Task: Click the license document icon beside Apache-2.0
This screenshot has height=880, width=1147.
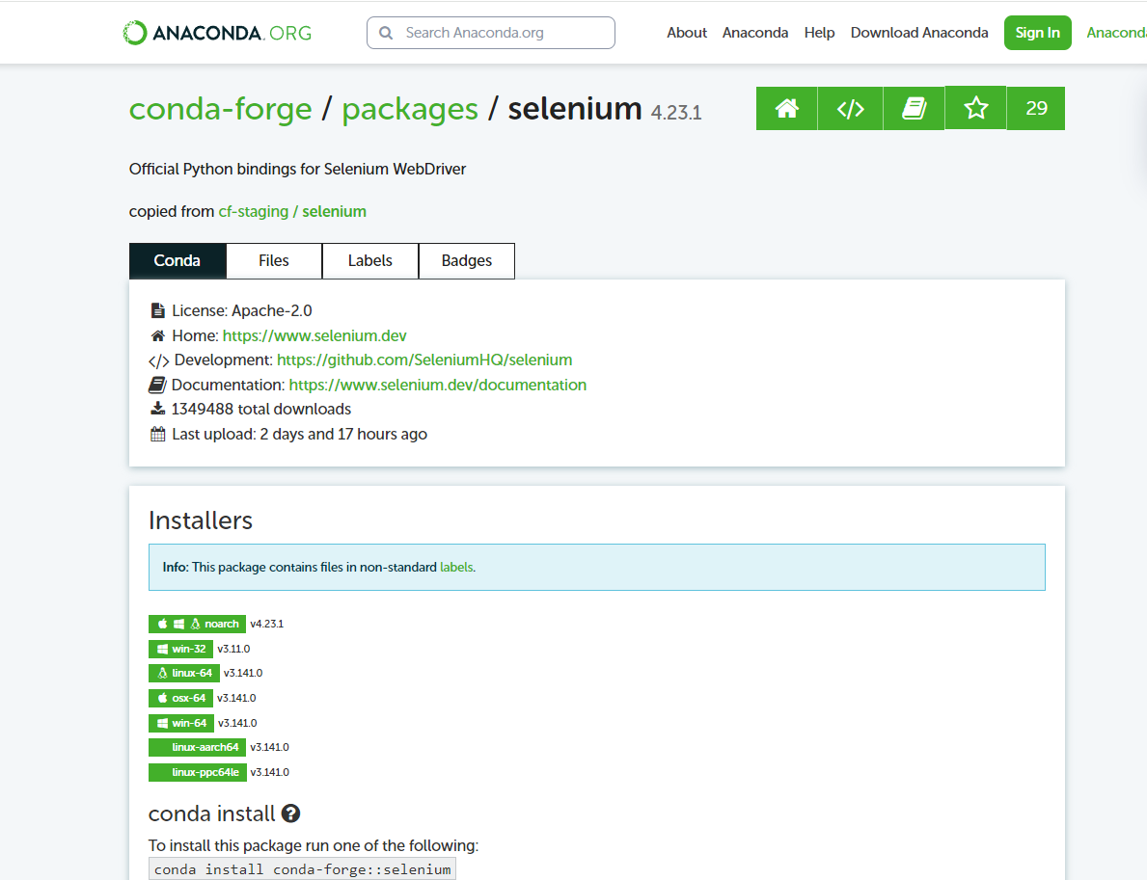Action: 157,309
